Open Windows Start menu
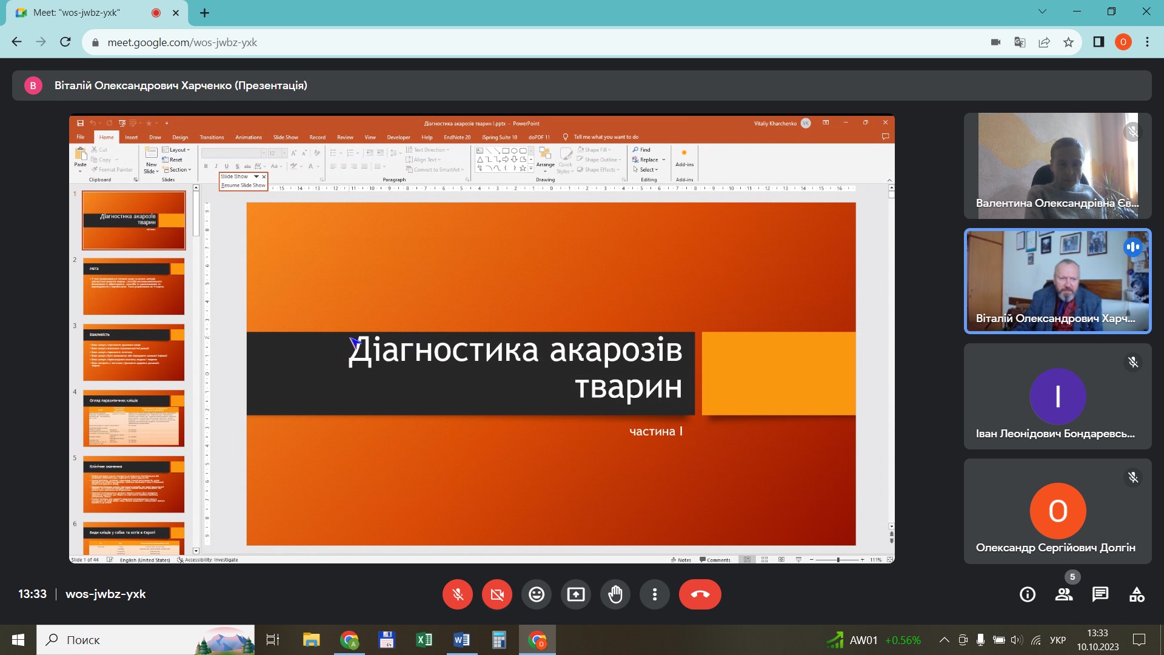Screen dimensions: 1164x655 18,640
